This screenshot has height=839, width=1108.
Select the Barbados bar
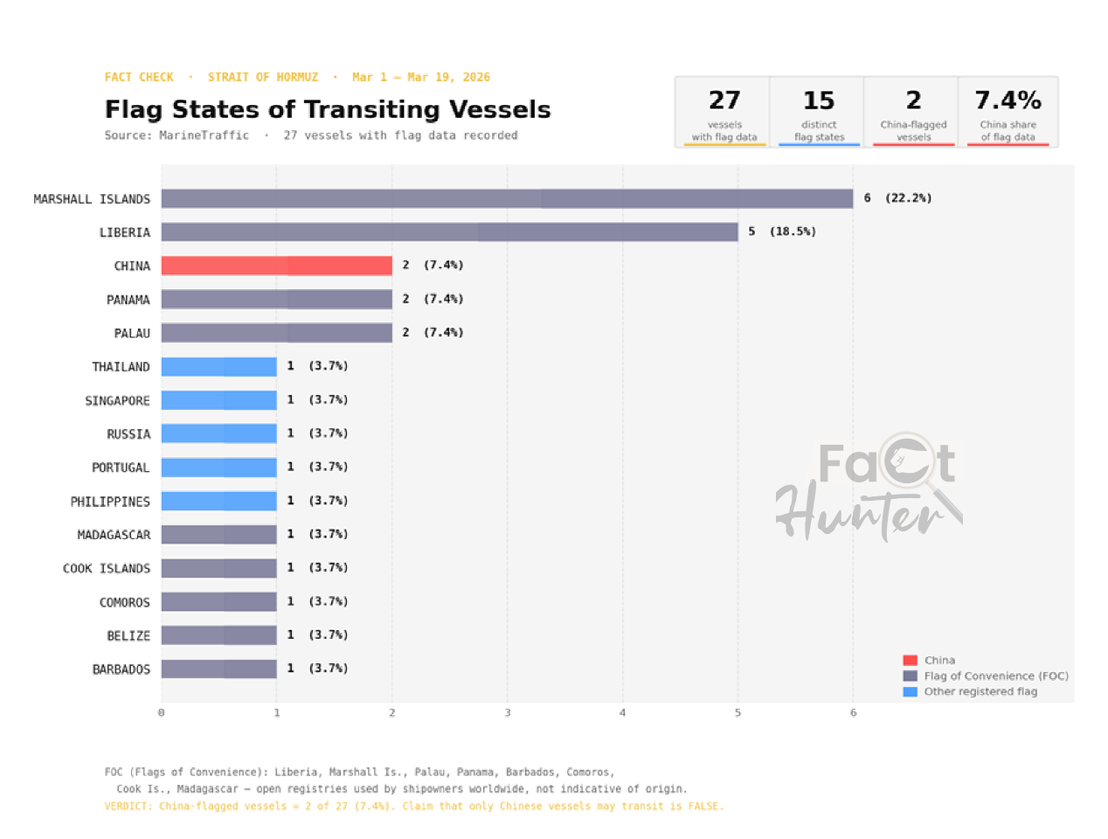pos(218,669)
